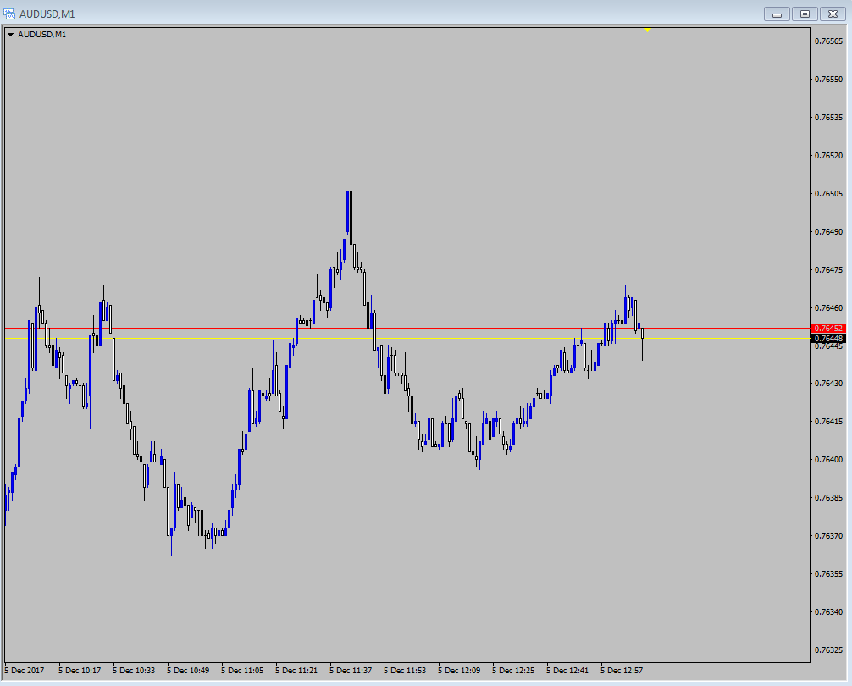Click the 0.76565 price scale label

(827, 41)
